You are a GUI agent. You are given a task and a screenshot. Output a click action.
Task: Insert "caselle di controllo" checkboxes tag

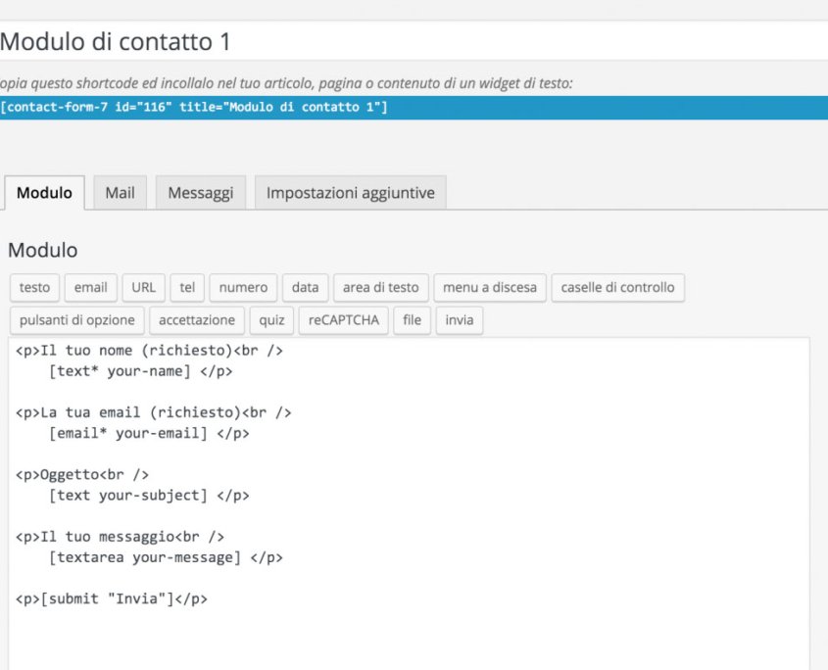(x=618, y=287)
